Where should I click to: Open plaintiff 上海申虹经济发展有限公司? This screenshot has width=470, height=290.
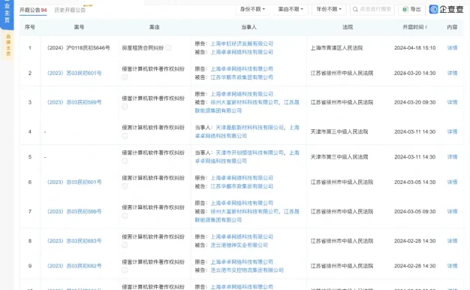point(242,44)
